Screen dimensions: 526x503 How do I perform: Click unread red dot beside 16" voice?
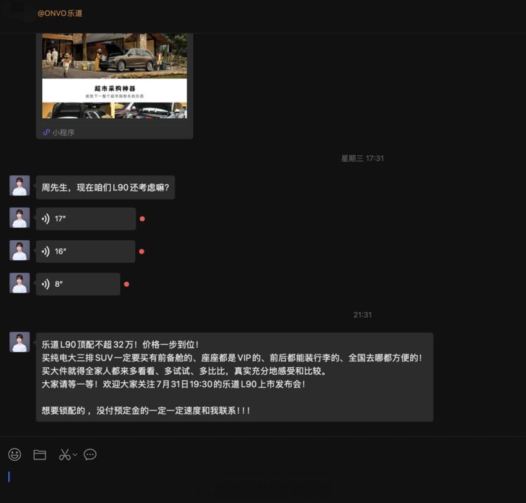[142, 251]
